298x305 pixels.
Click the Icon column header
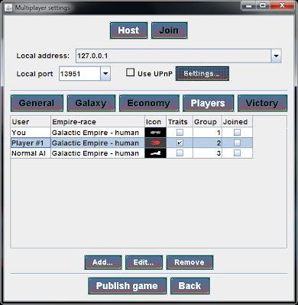tap(155, 122)
